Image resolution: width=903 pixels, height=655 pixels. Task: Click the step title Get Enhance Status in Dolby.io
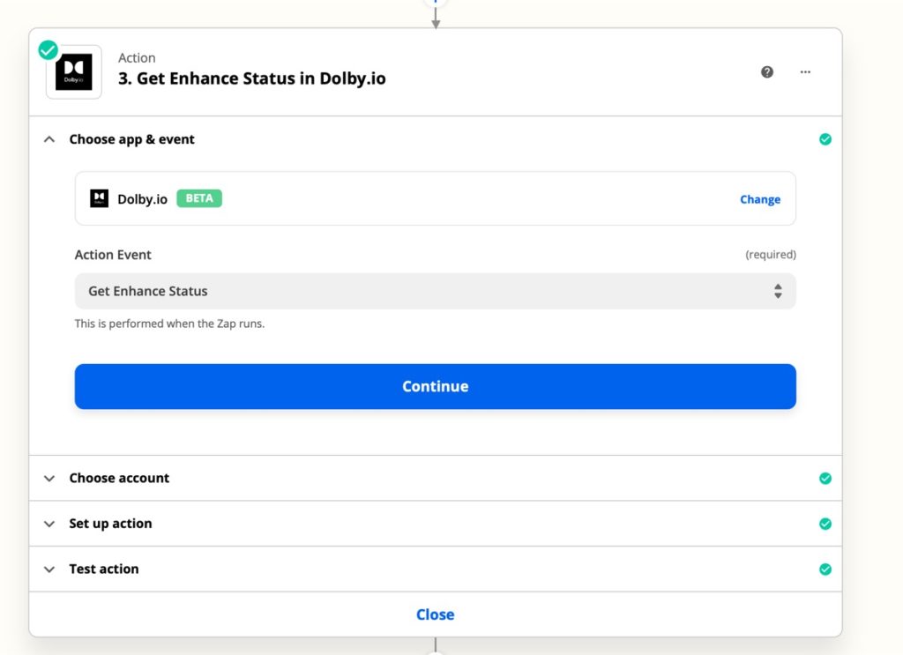pyautogui.click(x=251, y=78)
